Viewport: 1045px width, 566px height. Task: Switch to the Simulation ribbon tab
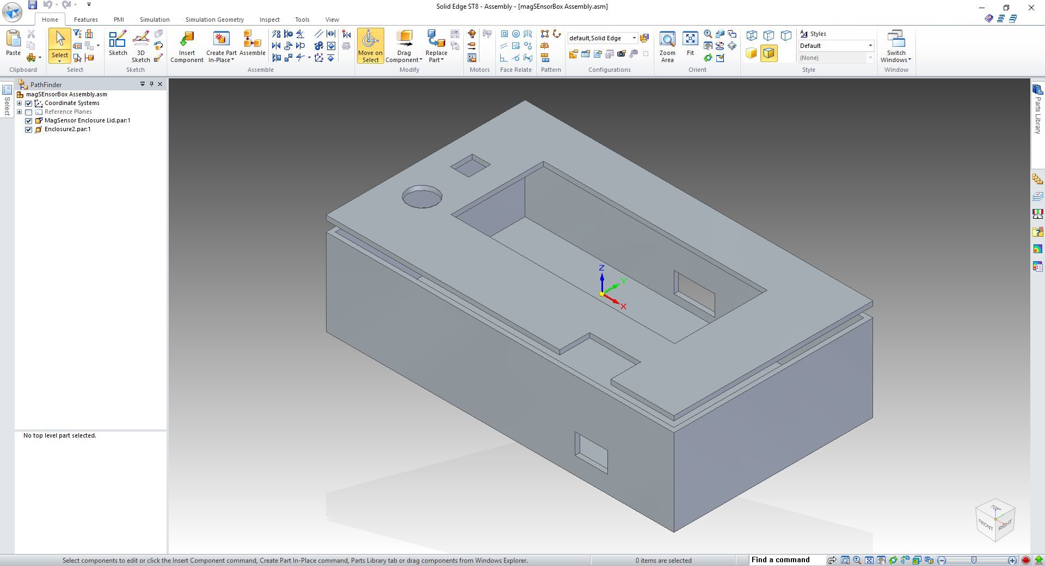(x=154, y=20)
